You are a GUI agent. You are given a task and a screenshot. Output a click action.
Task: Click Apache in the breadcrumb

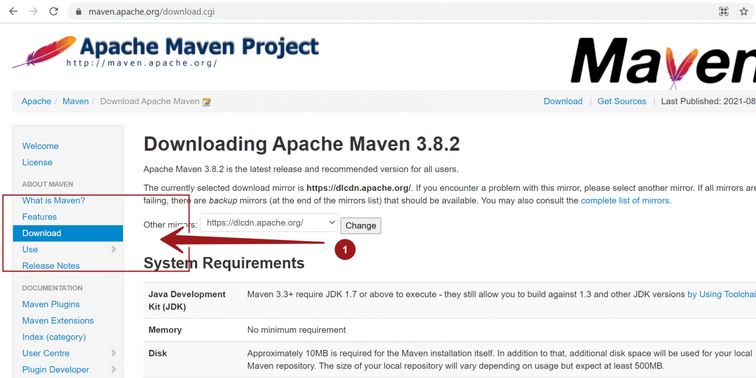(36, 101)
